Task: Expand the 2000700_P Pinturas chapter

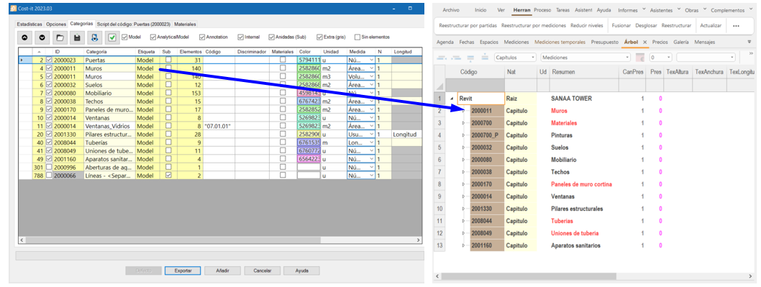Action: coord(462,135)
